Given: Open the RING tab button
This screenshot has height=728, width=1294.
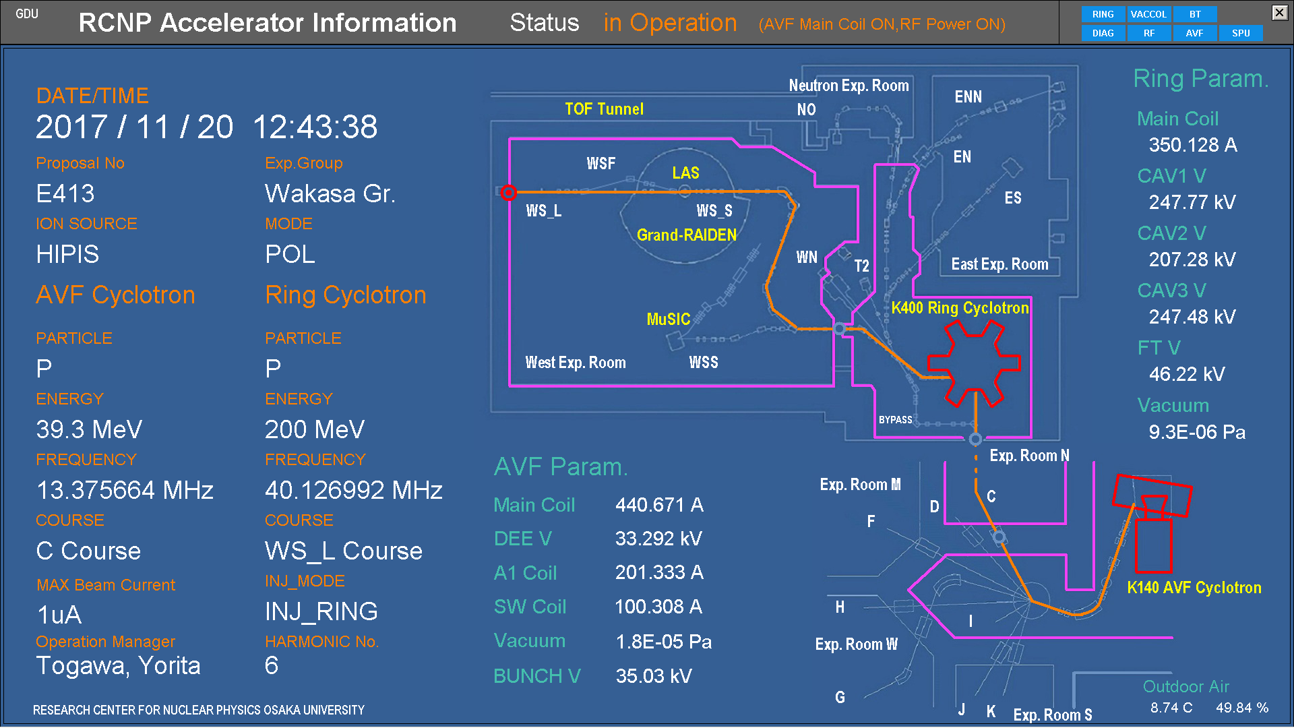Looking at the screenshot, I should pos(1103,14).
